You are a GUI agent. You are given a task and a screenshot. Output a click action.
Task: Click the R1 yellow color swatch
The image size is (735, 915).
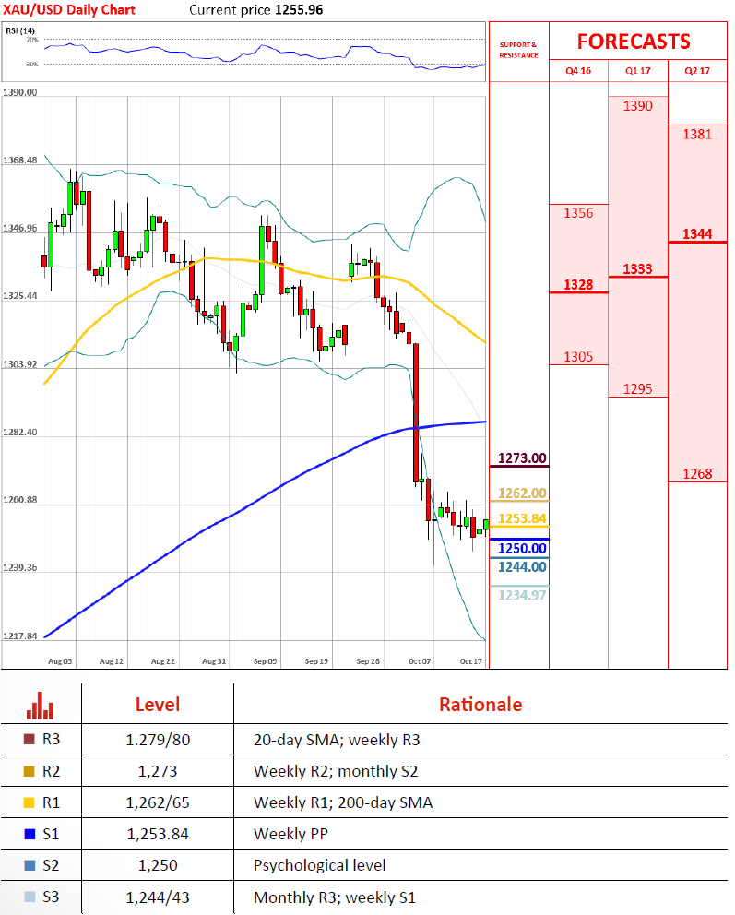30,802
